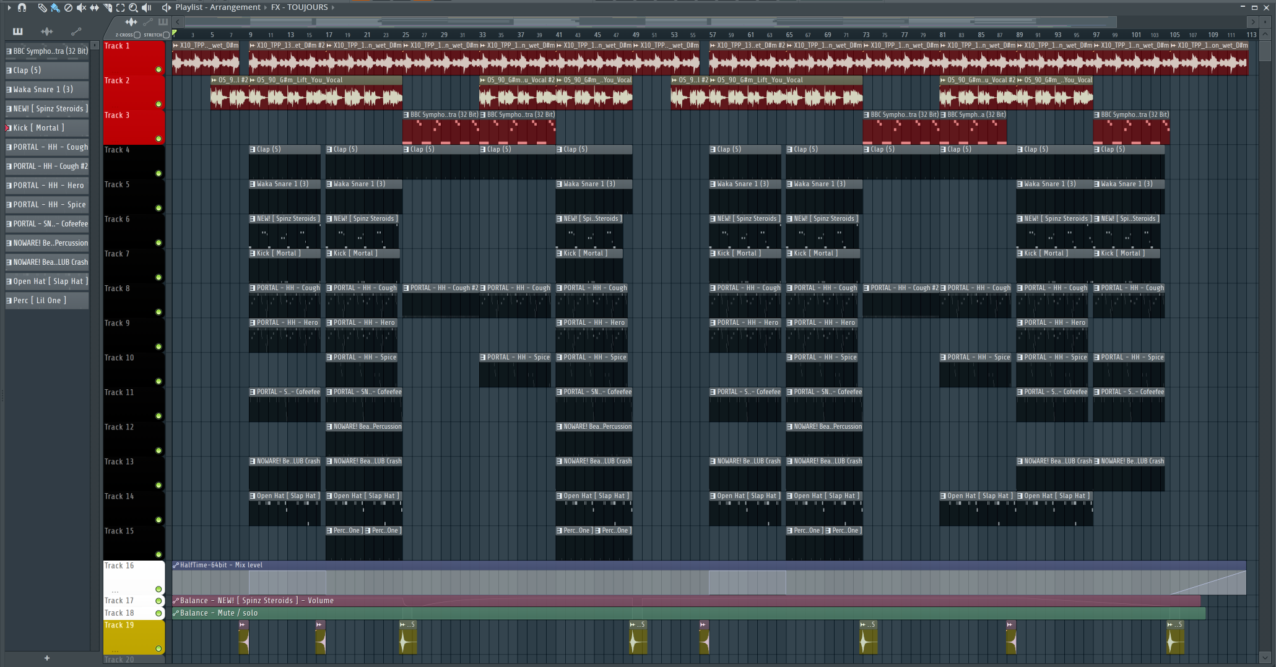Select the Draw pencil tool
The width and height of the screenshot is (1276, 667).
click(42, 7)
